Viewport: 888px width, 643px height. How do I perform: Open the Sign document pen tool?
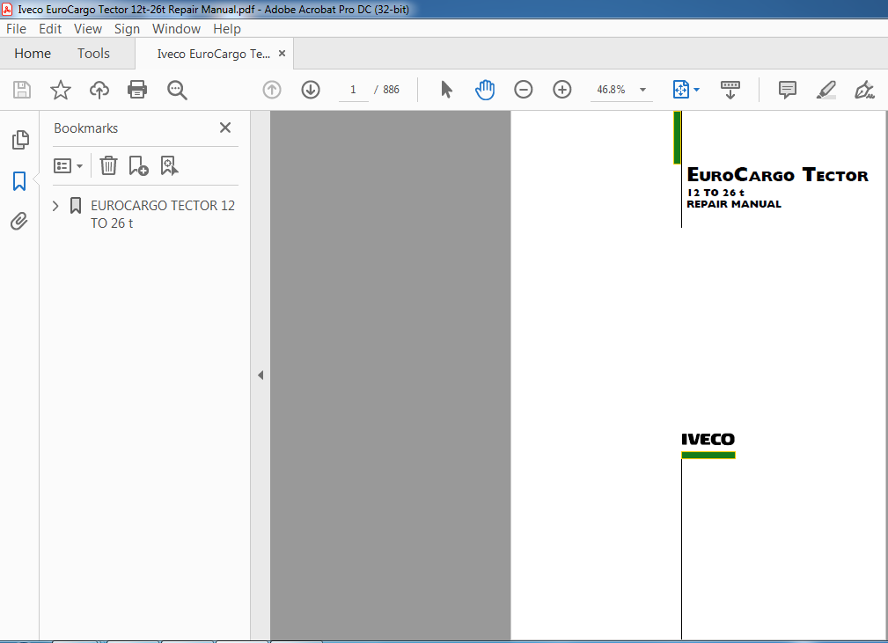[x=864, y=90]
